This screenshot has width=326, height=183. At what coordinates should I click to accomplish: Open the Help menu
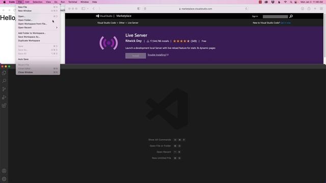[x=94, y=2]
